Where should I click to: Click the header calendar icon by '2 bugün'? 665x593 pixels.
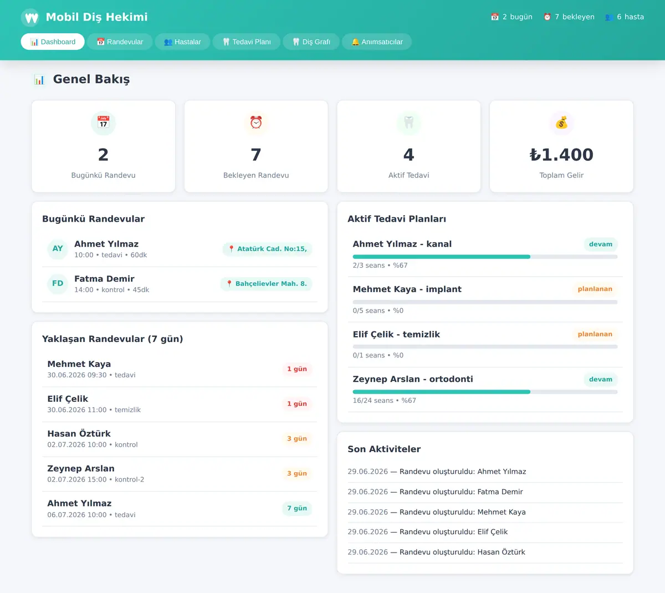495,17
